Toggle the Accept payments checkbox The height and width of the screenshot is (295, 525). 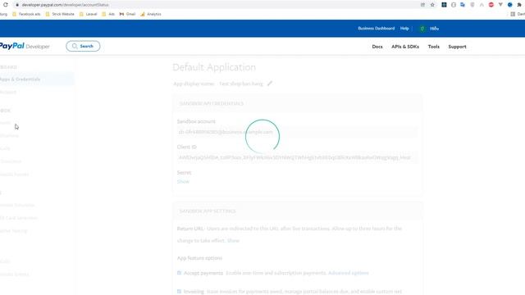click(x=179, y=273)
